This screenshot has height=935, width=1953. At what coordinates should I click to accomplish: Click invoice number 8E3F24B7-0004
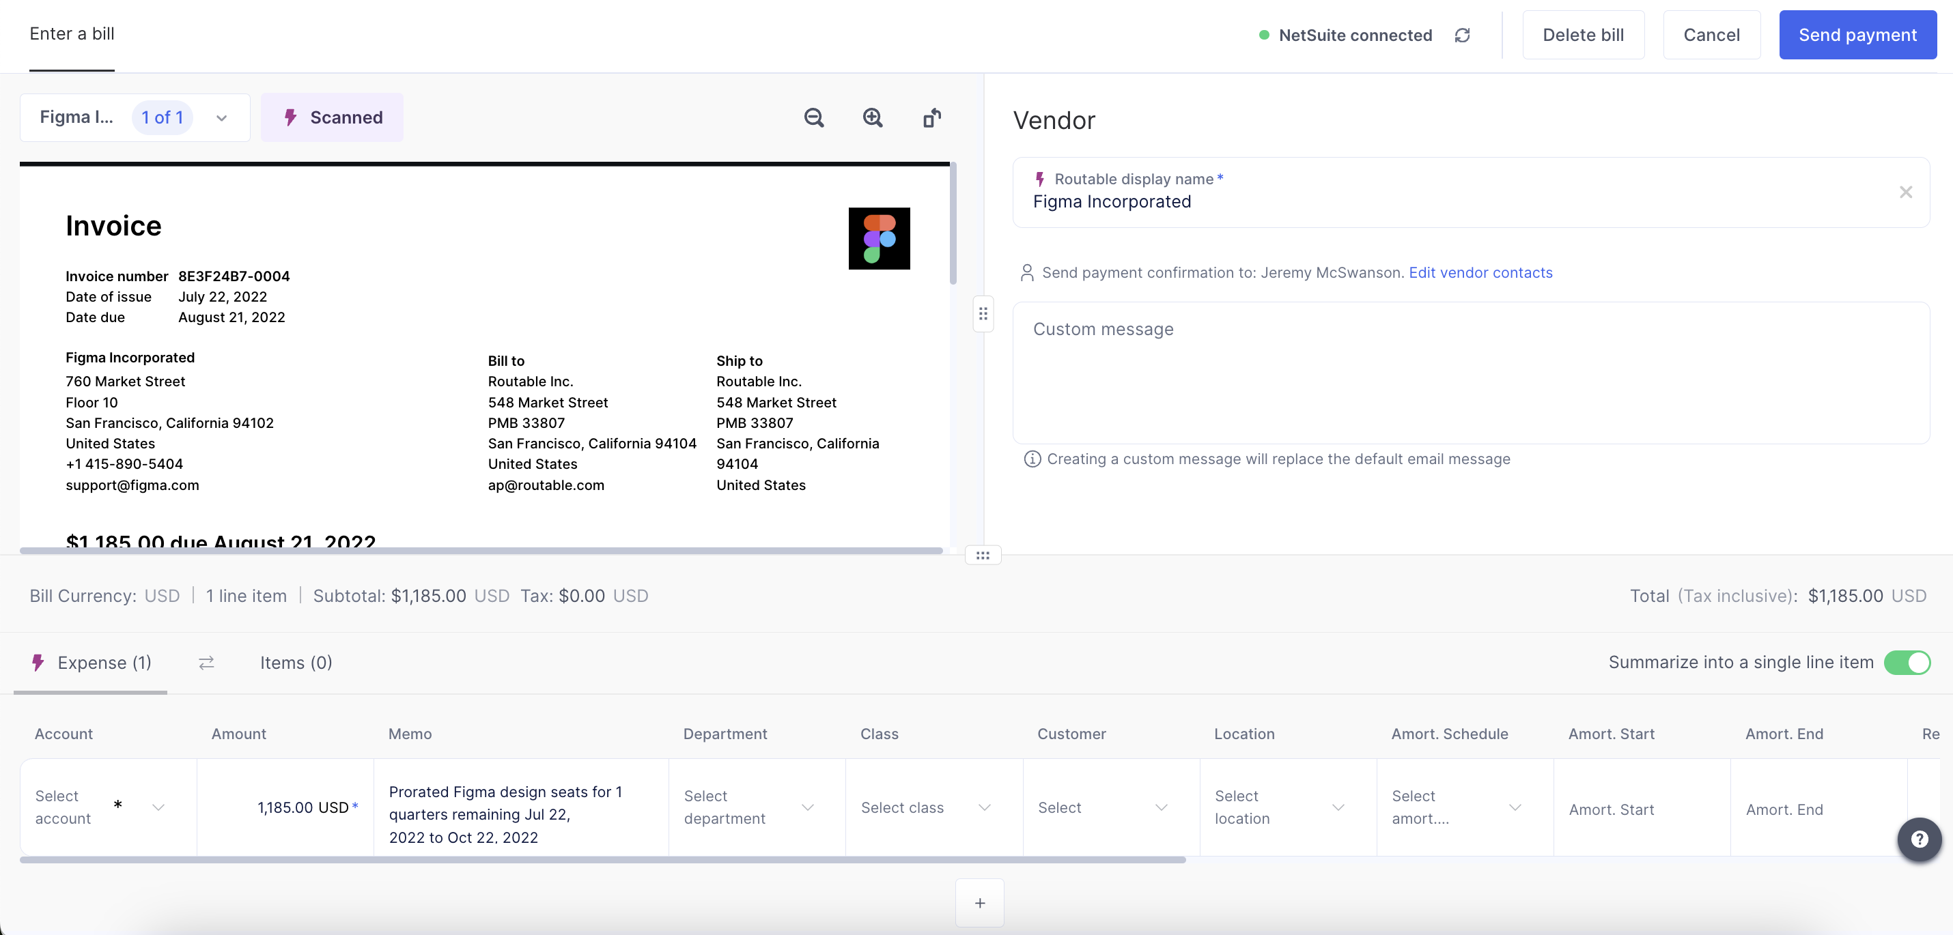[234, 276]
